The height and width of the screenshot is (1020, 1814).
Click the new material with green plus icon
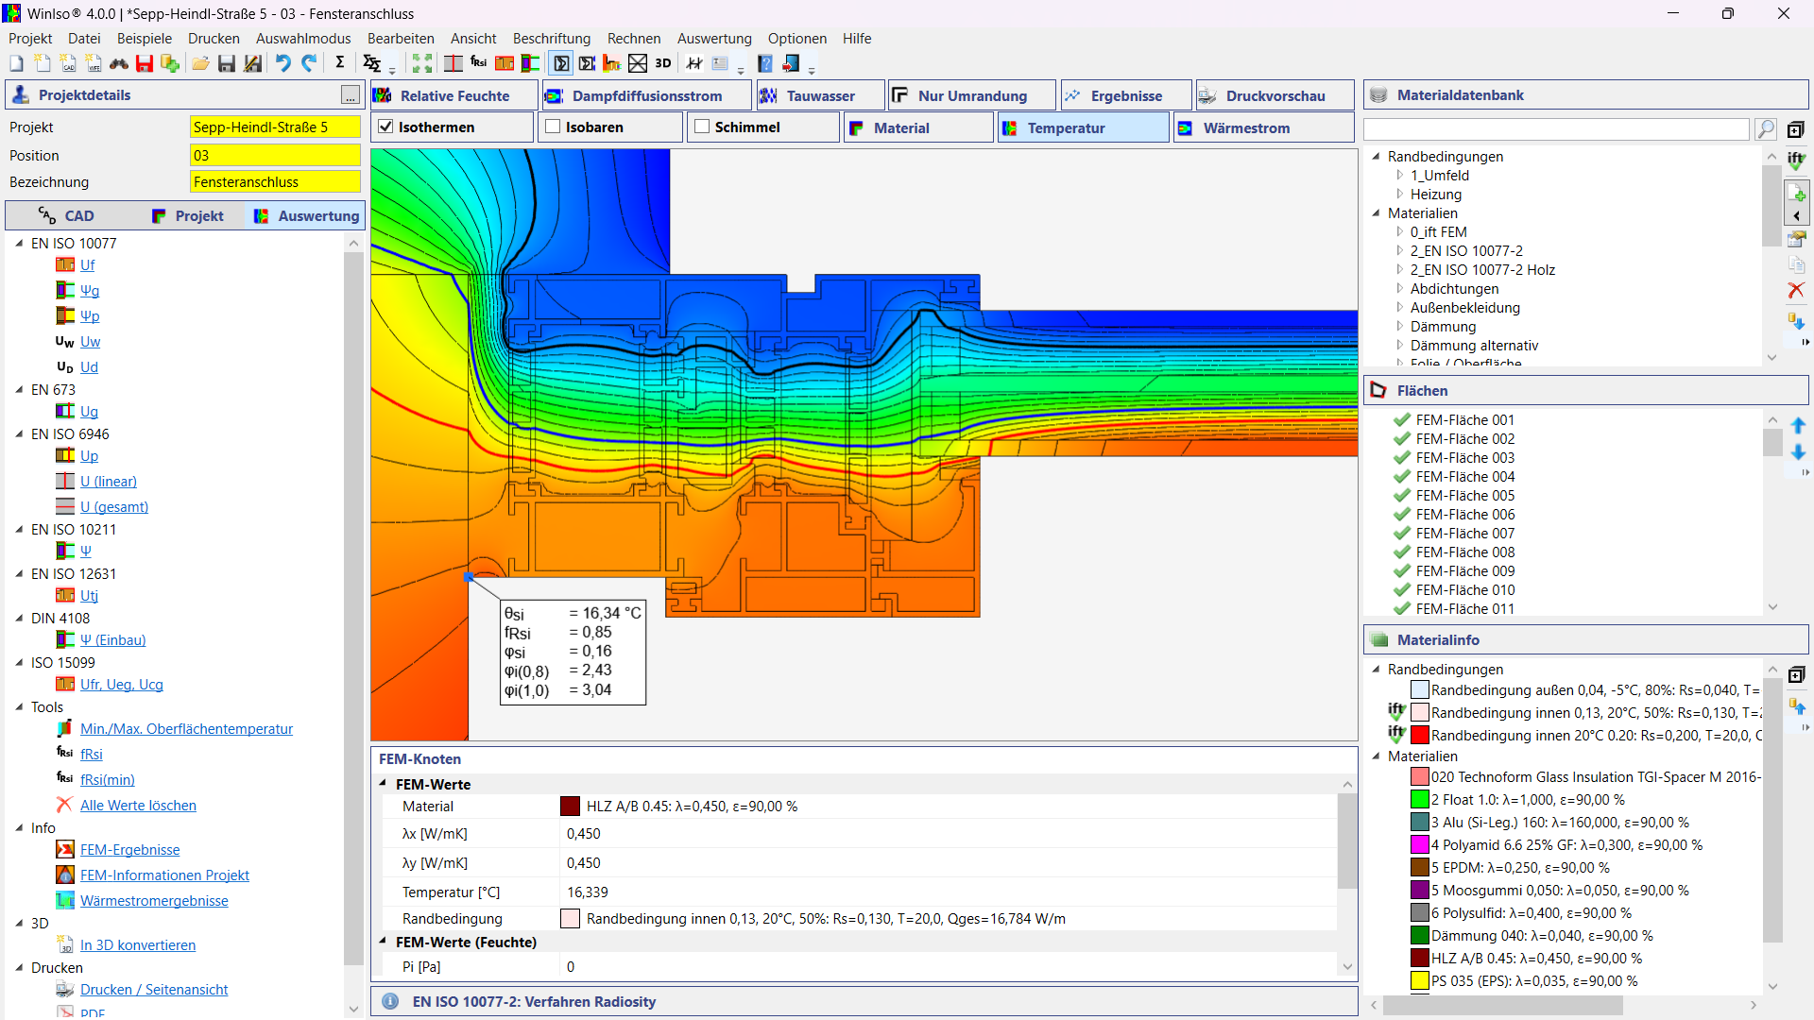[x=1796, y=193]
